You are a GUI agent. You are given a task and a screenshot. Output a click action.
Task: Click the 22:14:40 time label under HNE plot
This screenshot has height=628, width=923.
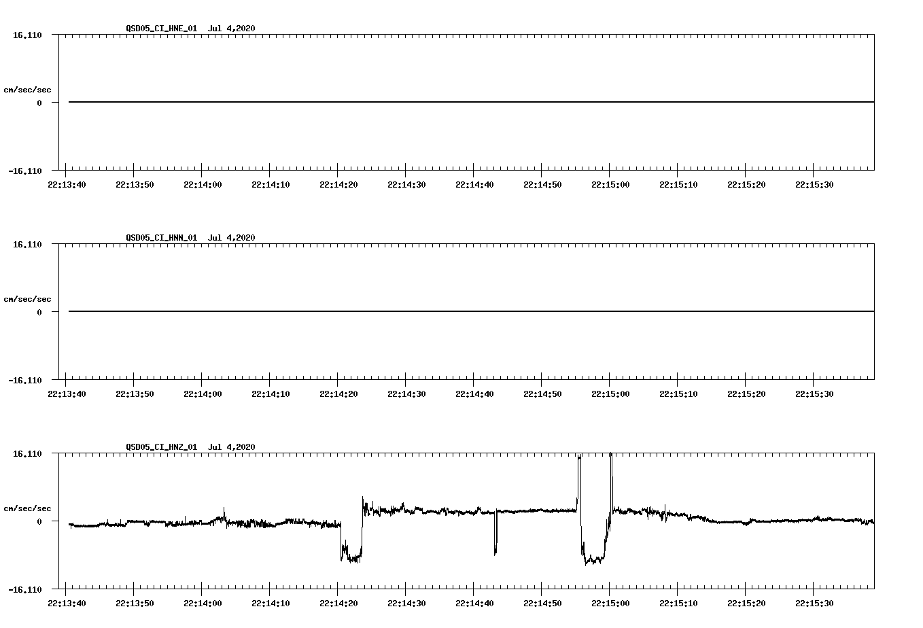[474, 184]
